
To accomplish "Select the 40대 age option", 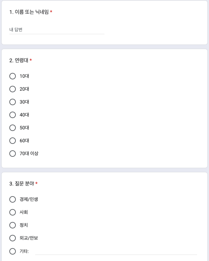I will pyautogui.click(x=13, y=115).
